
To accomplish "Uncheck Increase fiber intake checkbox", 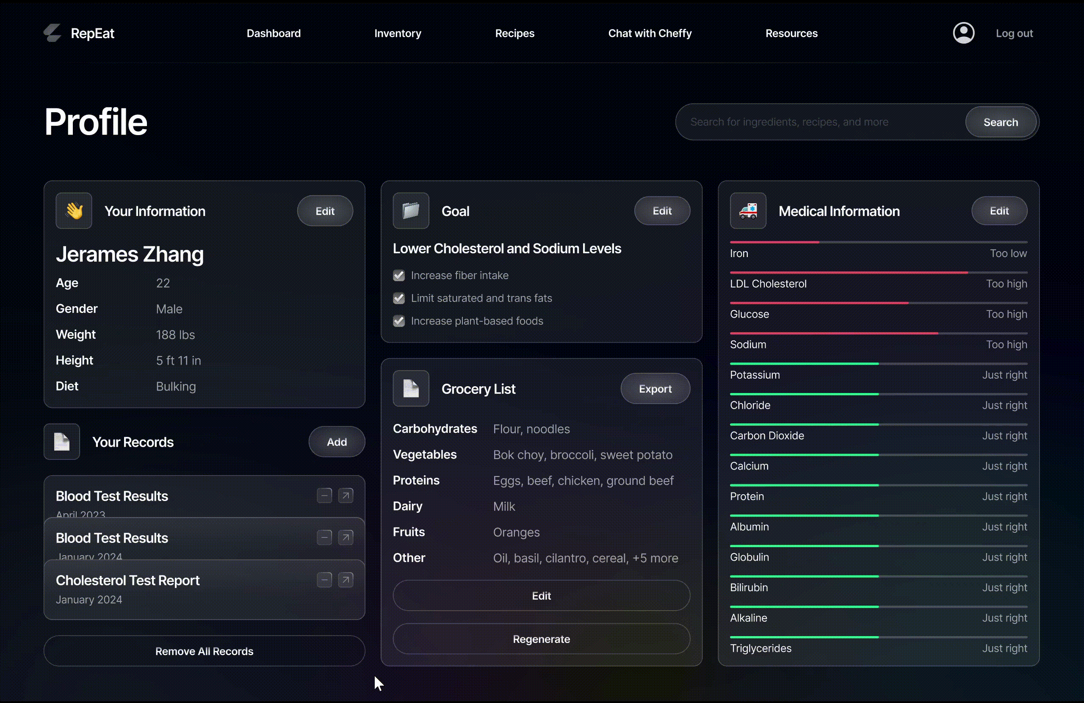I will pyautogui.click(x=399, y=276).
